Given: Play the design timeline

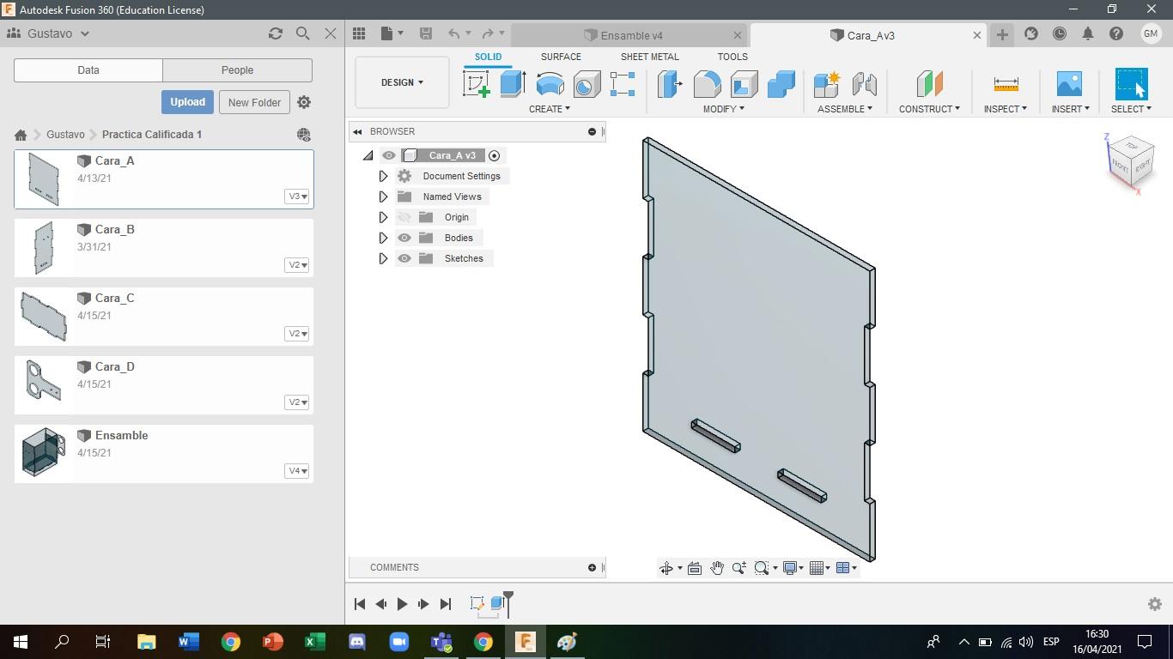Looking at the screenshot, I should (402, 604).
